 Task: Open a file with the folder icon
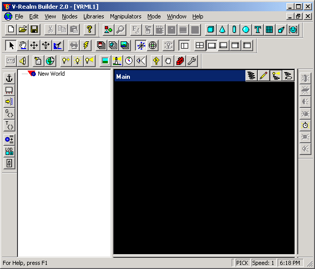[22, 30]
